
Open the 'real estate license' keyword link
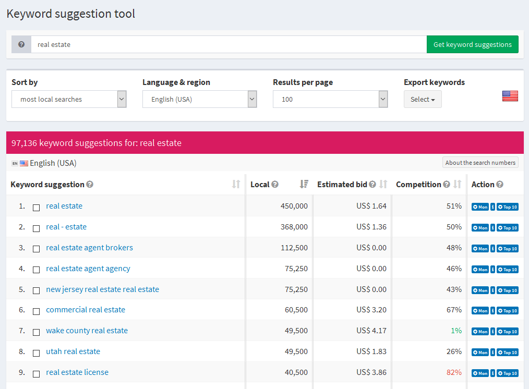[x=77, y=372]
